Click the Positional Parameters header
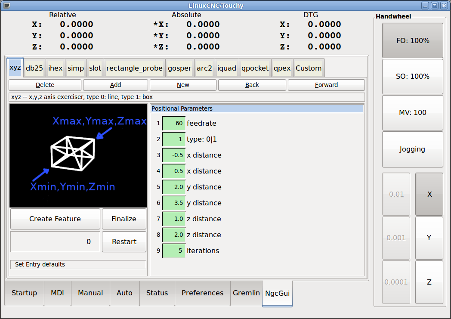The image size is (451, 319). tap(257, 109)
